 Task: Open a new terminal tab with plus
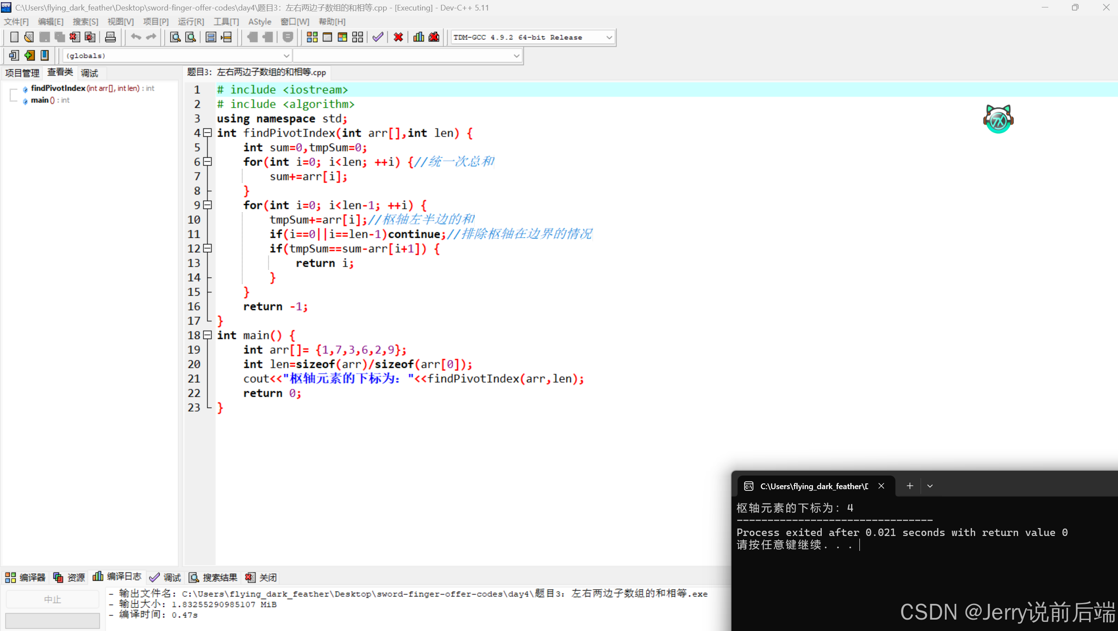910,486
